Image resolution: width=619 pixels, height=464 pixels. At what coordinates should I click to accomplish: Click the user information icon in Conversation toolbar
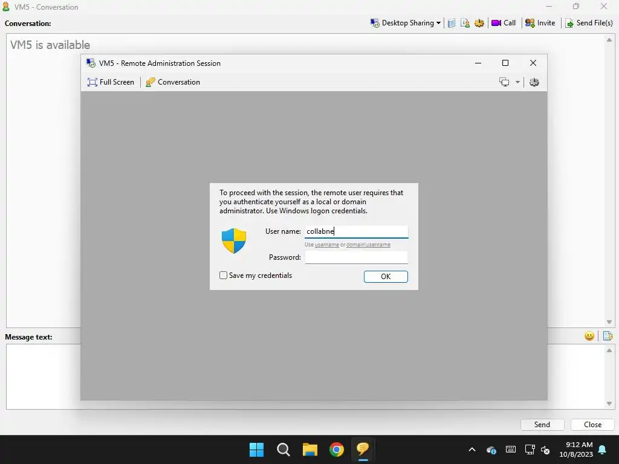[465, 24]
